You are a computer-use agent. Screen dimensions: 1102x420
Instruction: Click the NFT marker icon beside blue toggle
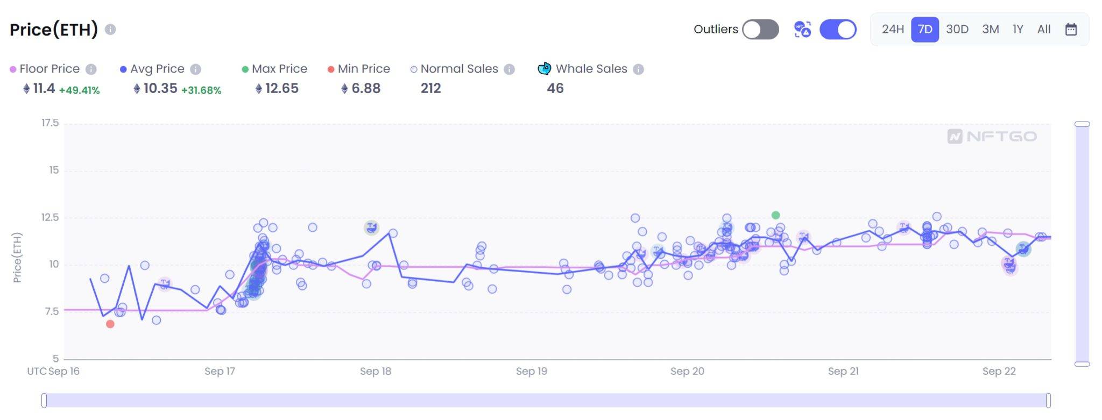[x=802, y=30]
